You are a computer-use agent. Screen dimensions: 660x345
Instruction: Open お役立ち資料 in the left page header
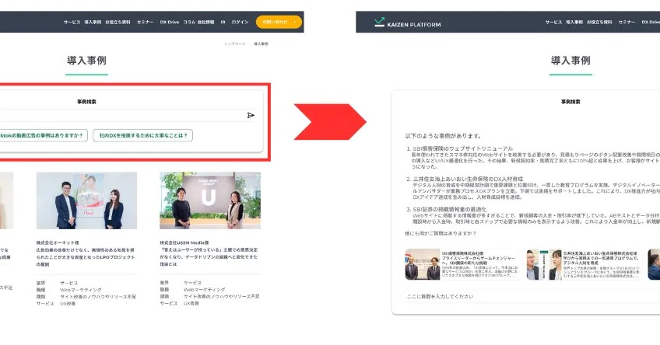[x=118, y=23]
